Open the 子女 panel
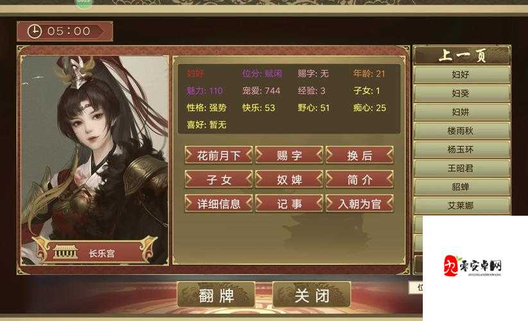This screenshot has width=528, height=321. (x=219, y=180)
